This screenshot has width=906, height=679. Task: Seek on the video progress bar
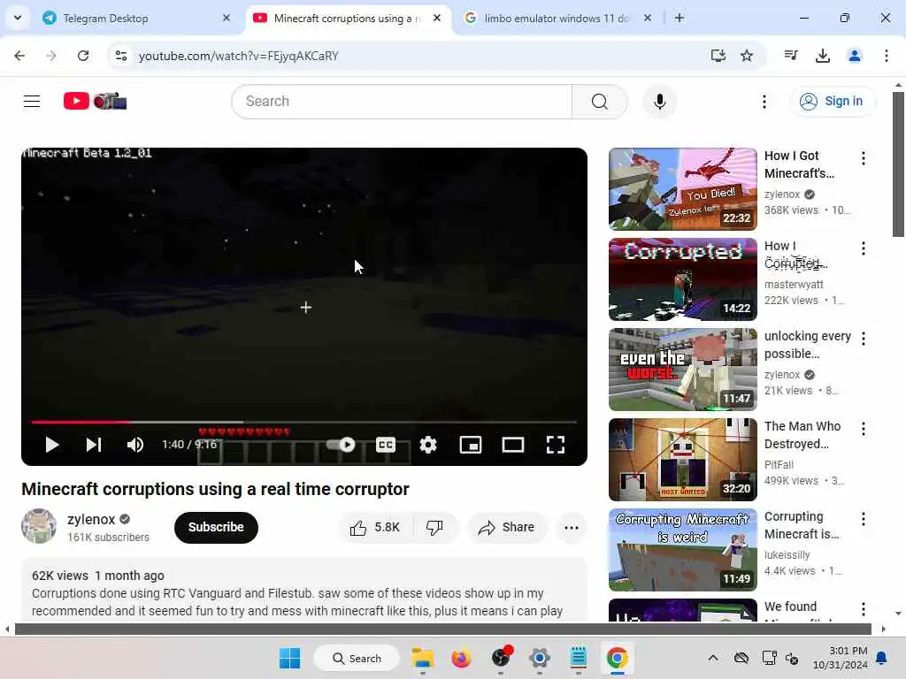point(304,422)
